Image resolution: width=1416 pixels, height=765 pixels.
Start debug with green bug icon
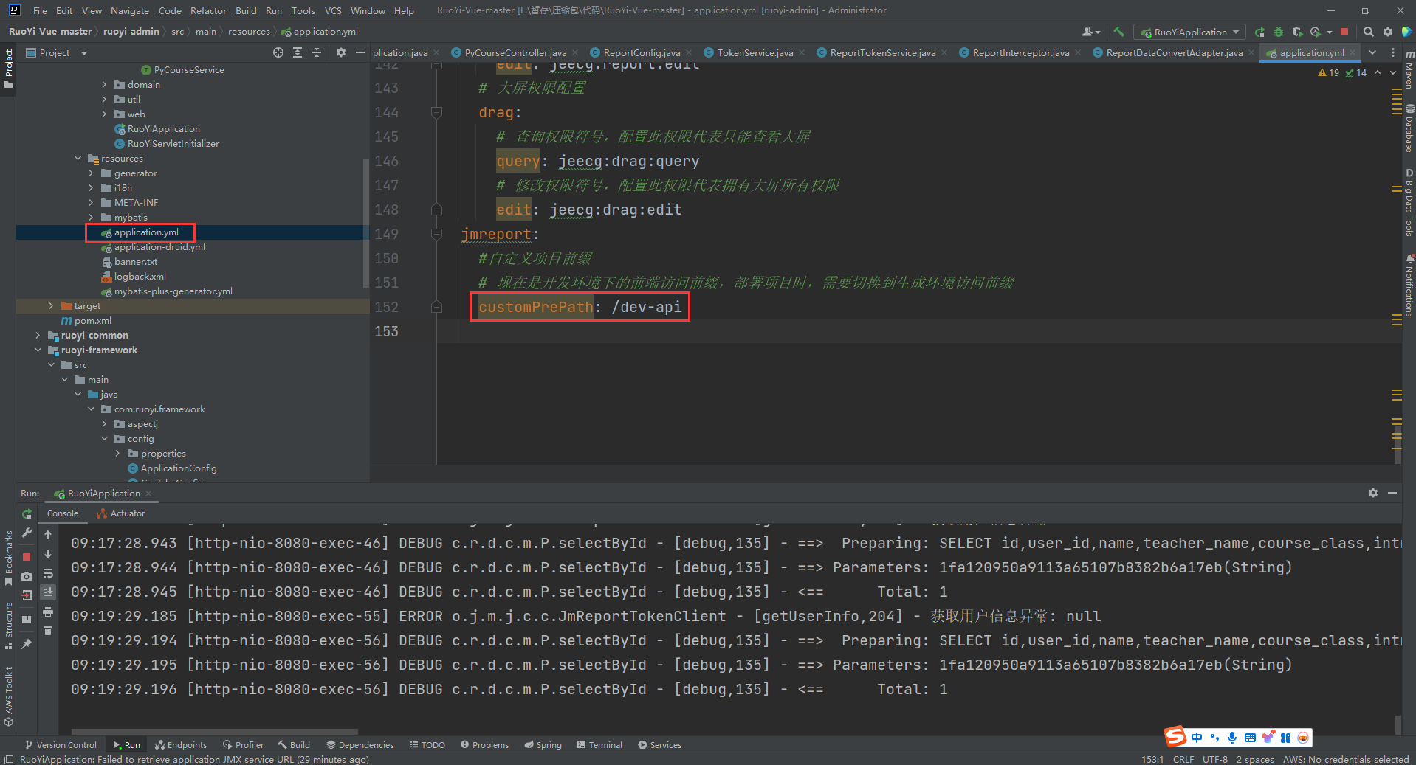point(1279,32)
